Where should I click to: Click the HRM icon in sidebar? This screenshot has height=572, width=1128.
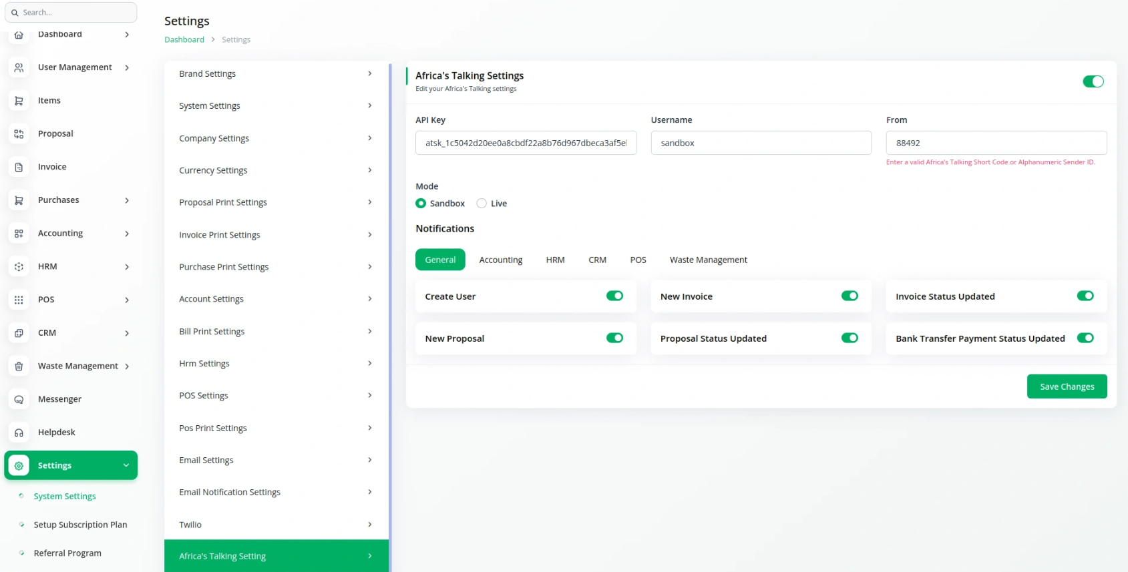click(x=19, y=266)
